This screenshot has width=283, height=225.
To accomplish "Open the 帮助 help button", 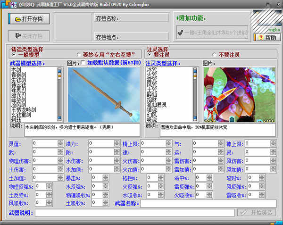I will coord(267,37).
